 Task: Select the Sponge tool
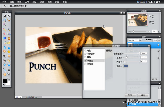click(9, 52)
